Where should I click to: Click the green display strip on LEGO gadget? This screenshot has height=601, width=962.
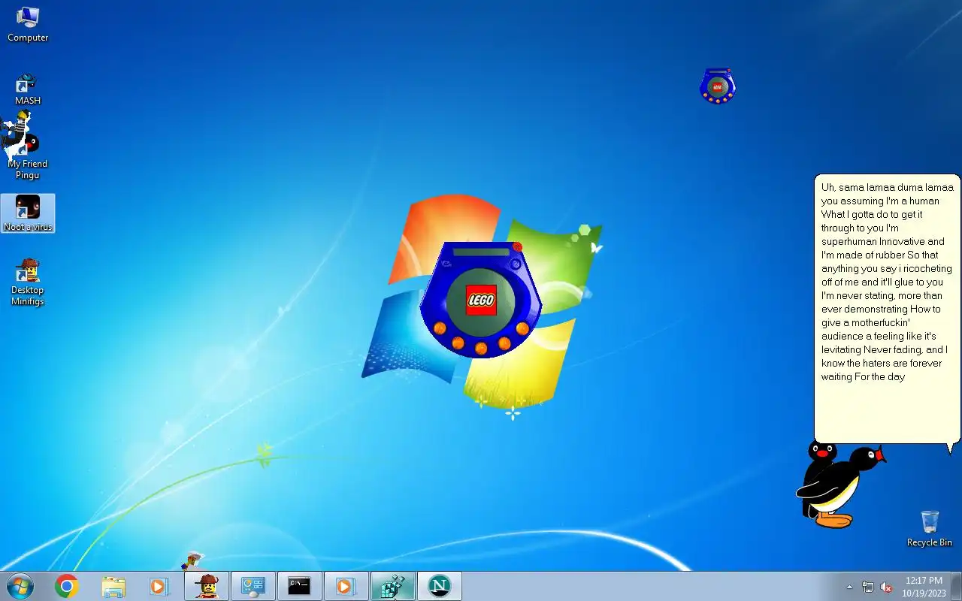click(481, 252)
